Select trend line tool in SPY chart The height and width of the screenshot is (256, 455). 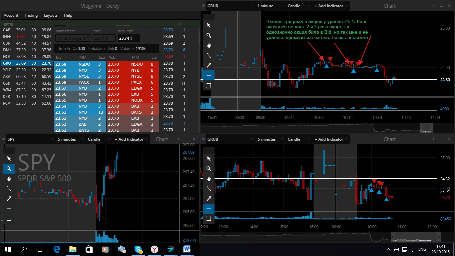(9, 189)
